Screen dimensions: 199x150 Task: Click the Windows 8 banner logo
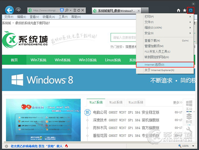point(42,80)
